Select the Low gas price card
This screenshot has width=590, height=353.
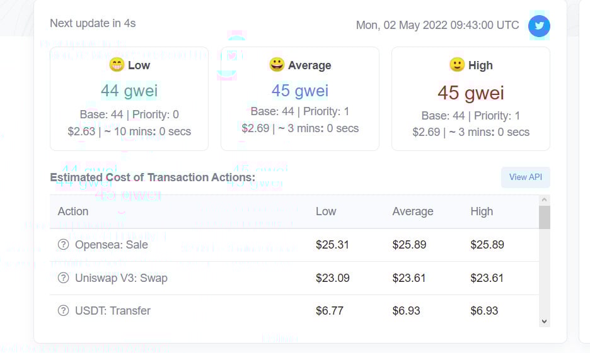[129, 99]
